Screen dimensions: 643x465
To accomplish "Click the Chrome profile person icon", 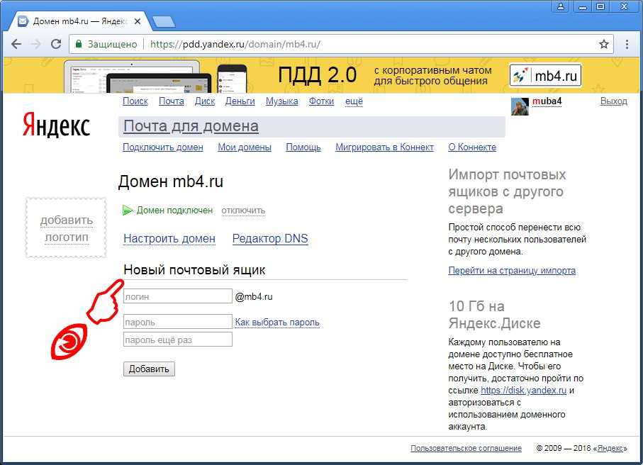I will 561,6.
